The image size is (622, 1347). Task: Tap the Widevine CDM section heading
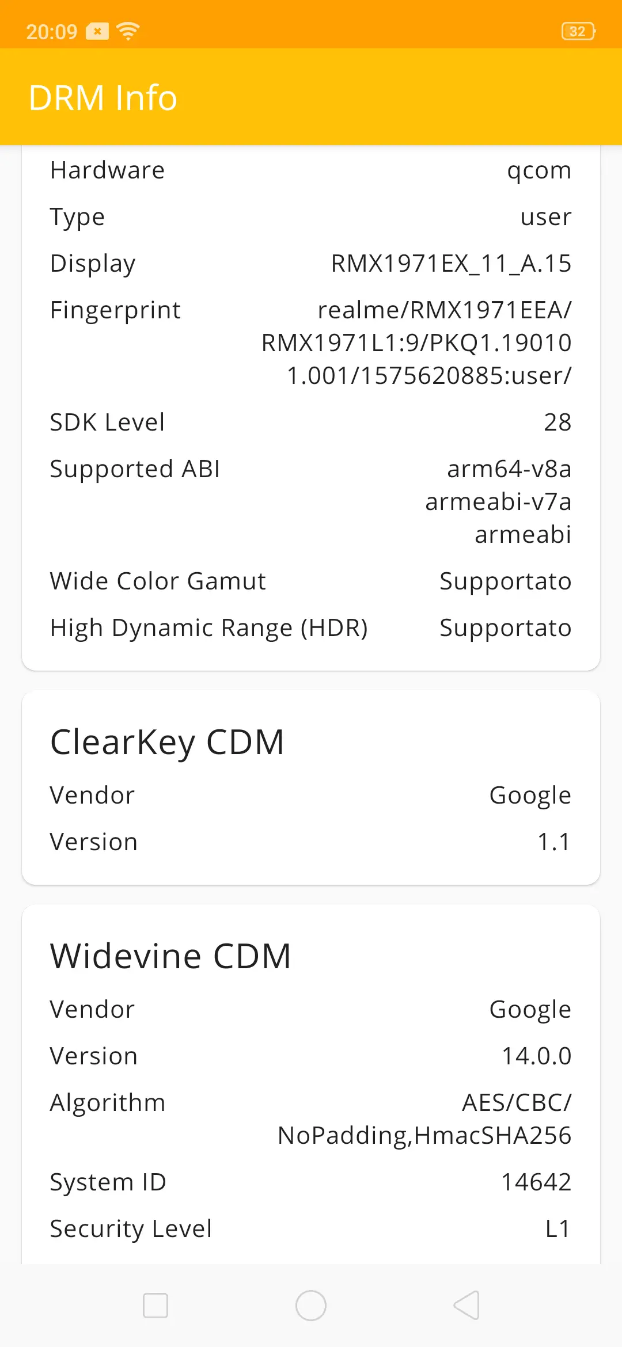click(x=170, y=956)
